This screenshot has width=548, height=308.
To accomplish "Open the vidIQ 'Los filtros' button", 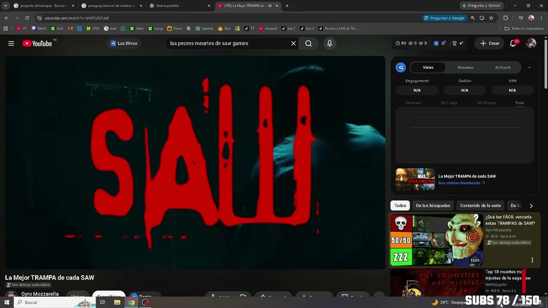I will (124, 43).
